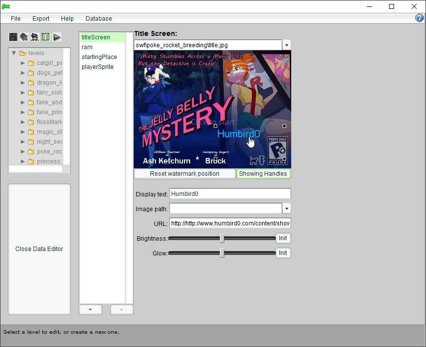Click the data editor list icon

click(x=46, y=37)
